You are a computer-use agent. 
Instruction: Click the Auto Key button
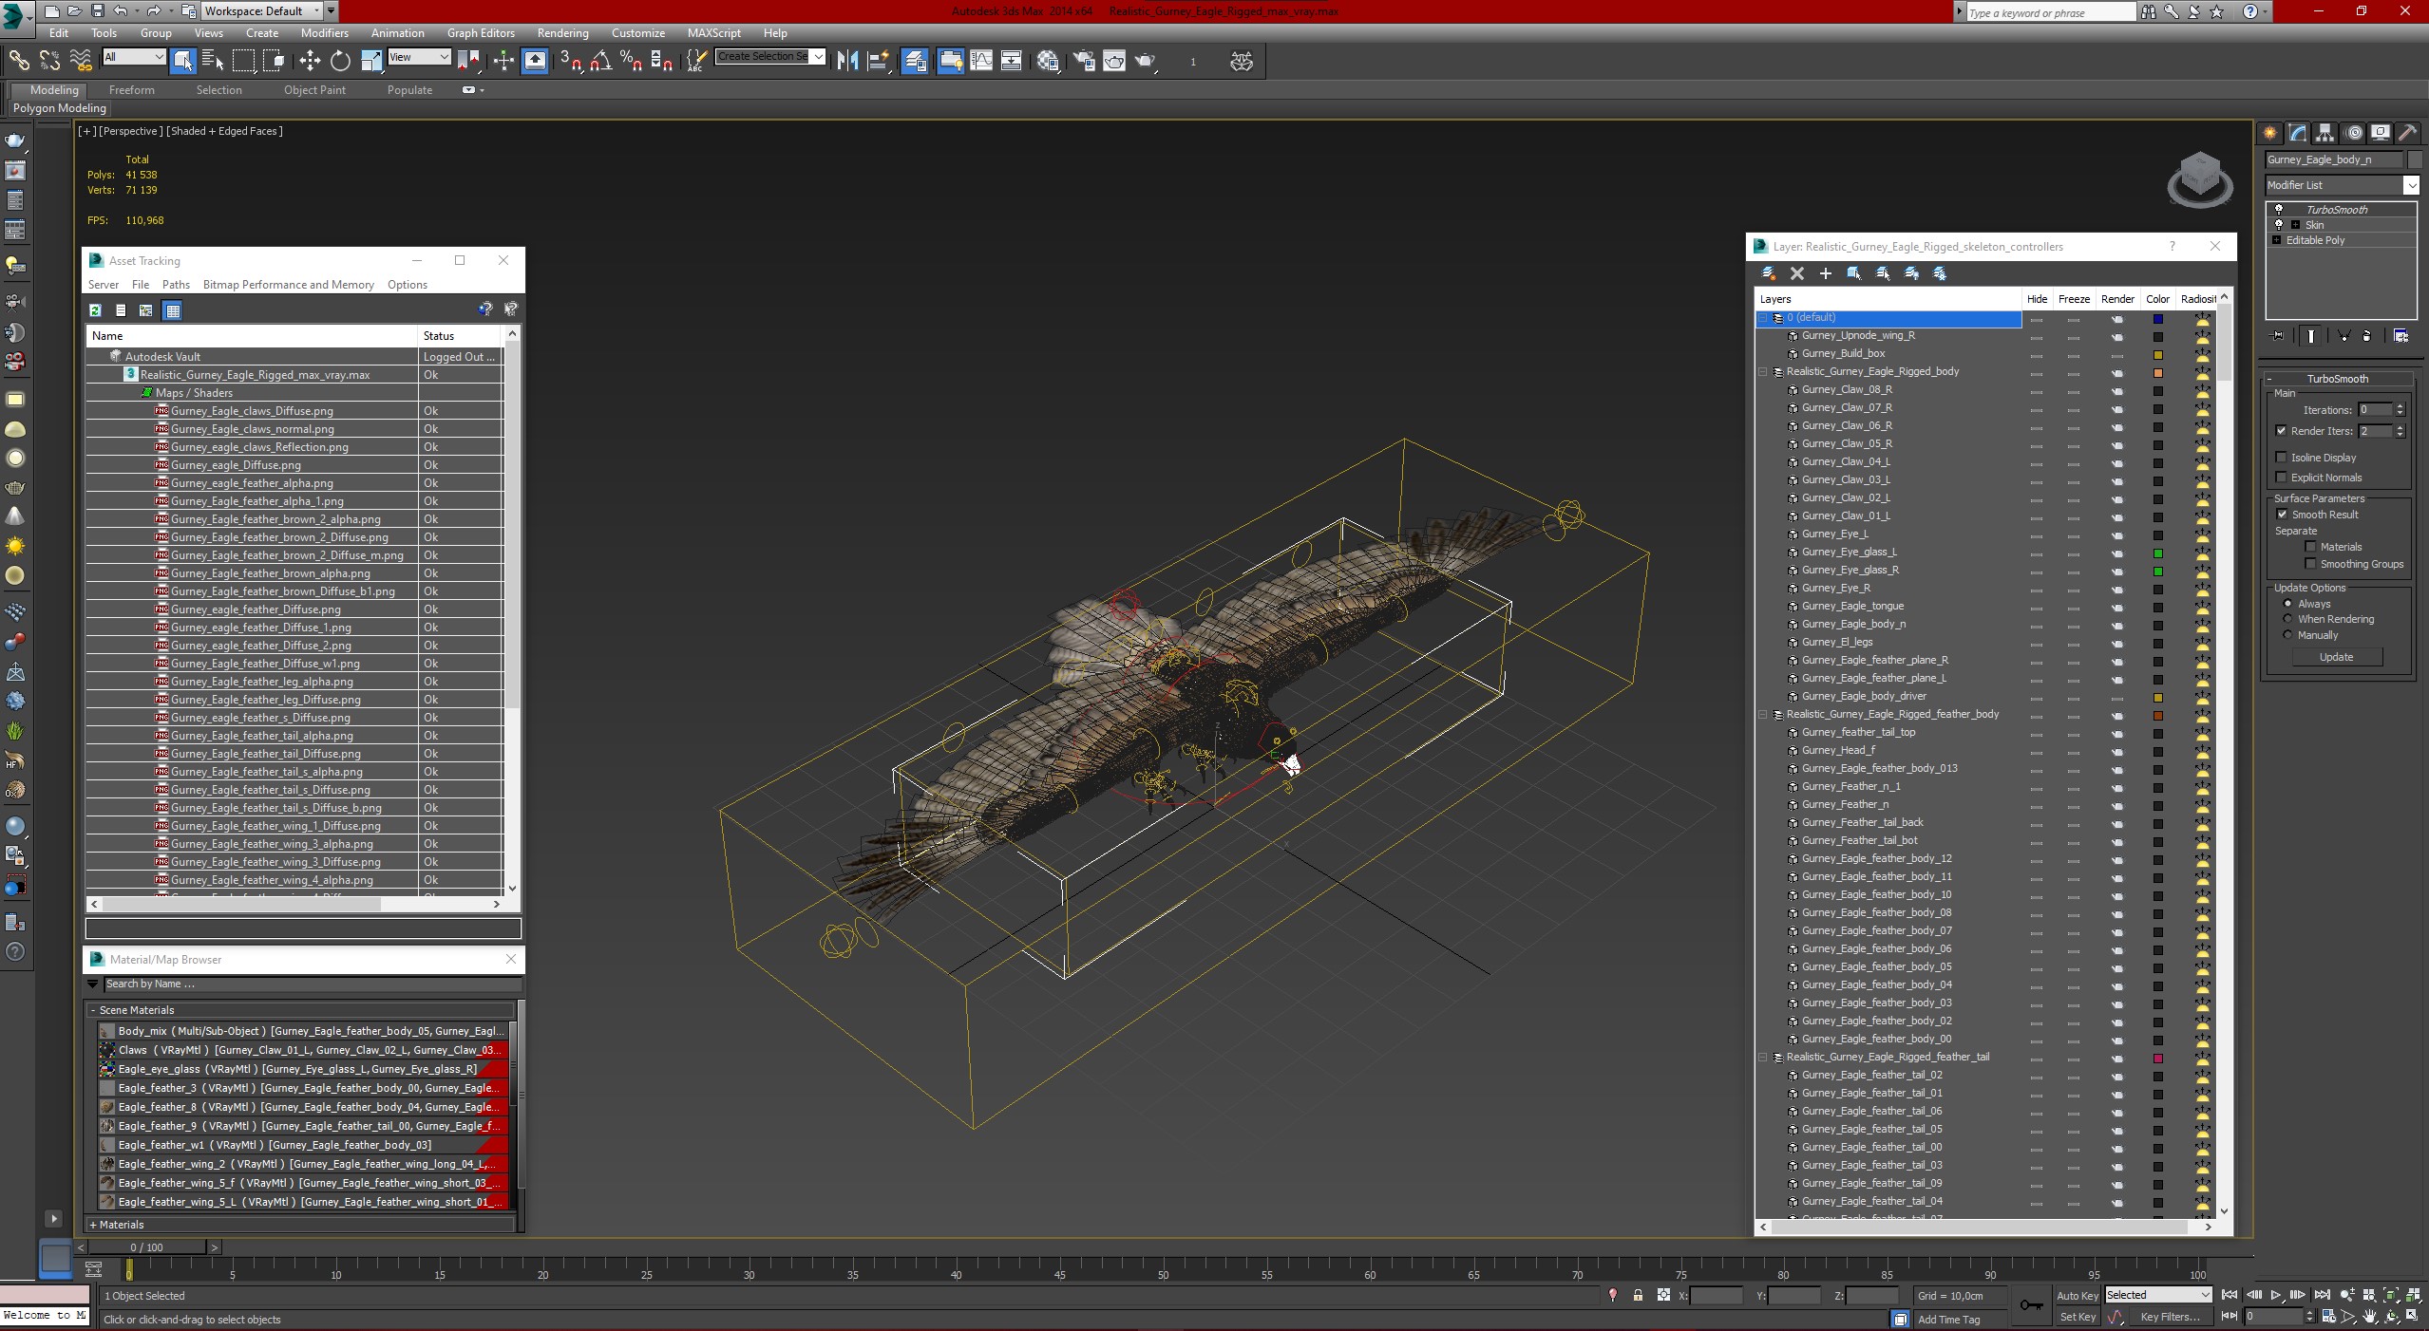(2077, 1296)
